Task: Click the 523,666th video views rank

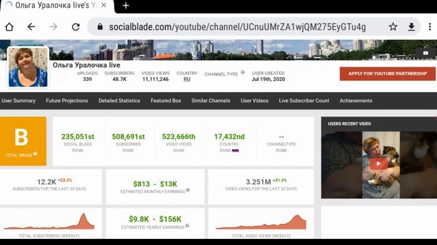Action: pyautogui.click(x=179, y=137)
